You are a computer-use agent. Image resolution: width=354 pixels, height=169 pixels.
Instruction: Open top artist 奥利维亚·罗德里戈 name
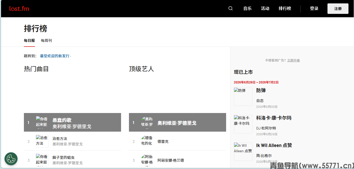pos(177,123)
